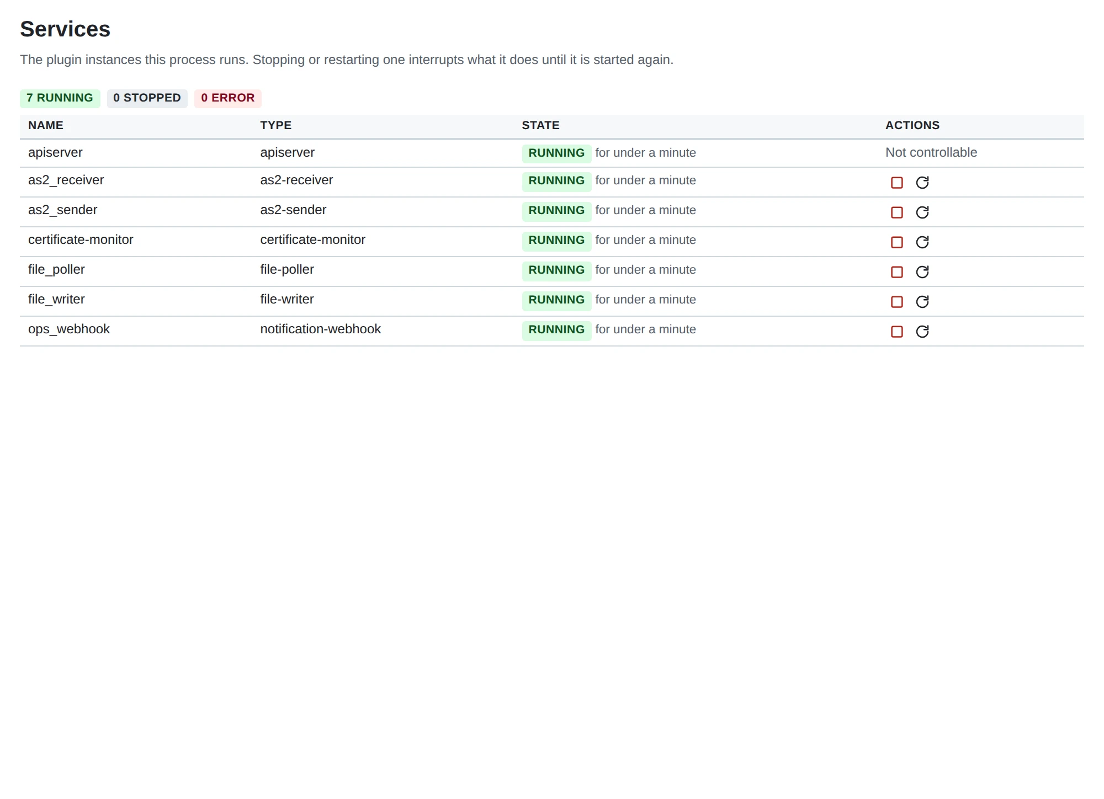Click the Not controllable text for apiserver
This screenshot has width=1104, height=799.
[931, 153]
